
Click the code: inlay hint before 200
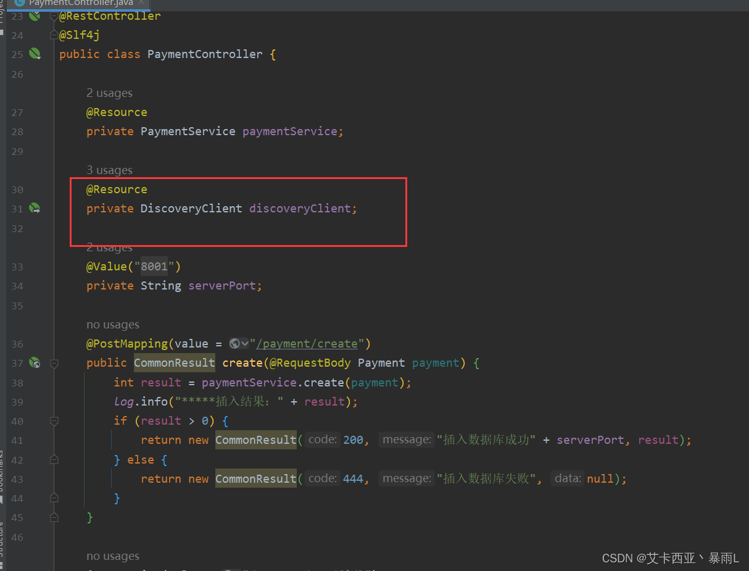click(x=323, y=440)
